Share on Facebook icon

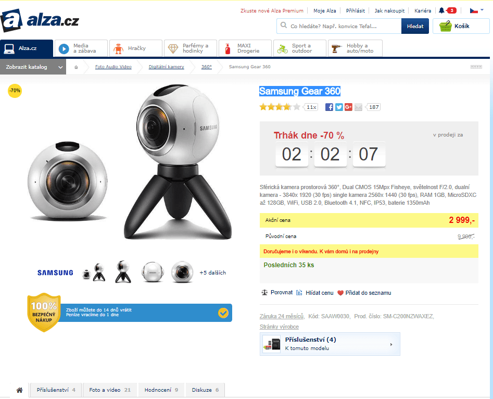click(329, 107)
